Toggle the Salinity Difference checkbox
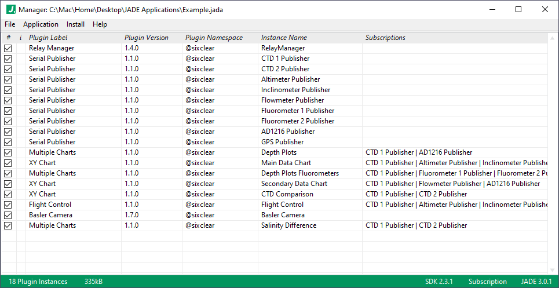The height and width of the screenshot is (288, 559). click(x=8, y=225)
